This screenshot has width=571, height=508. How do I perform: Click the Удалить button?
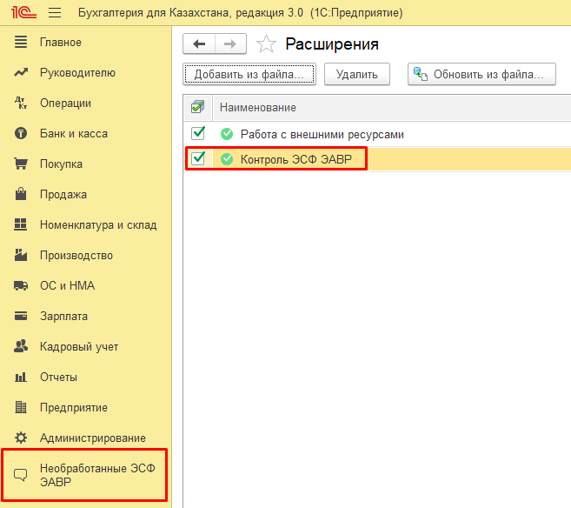[356, 75]
